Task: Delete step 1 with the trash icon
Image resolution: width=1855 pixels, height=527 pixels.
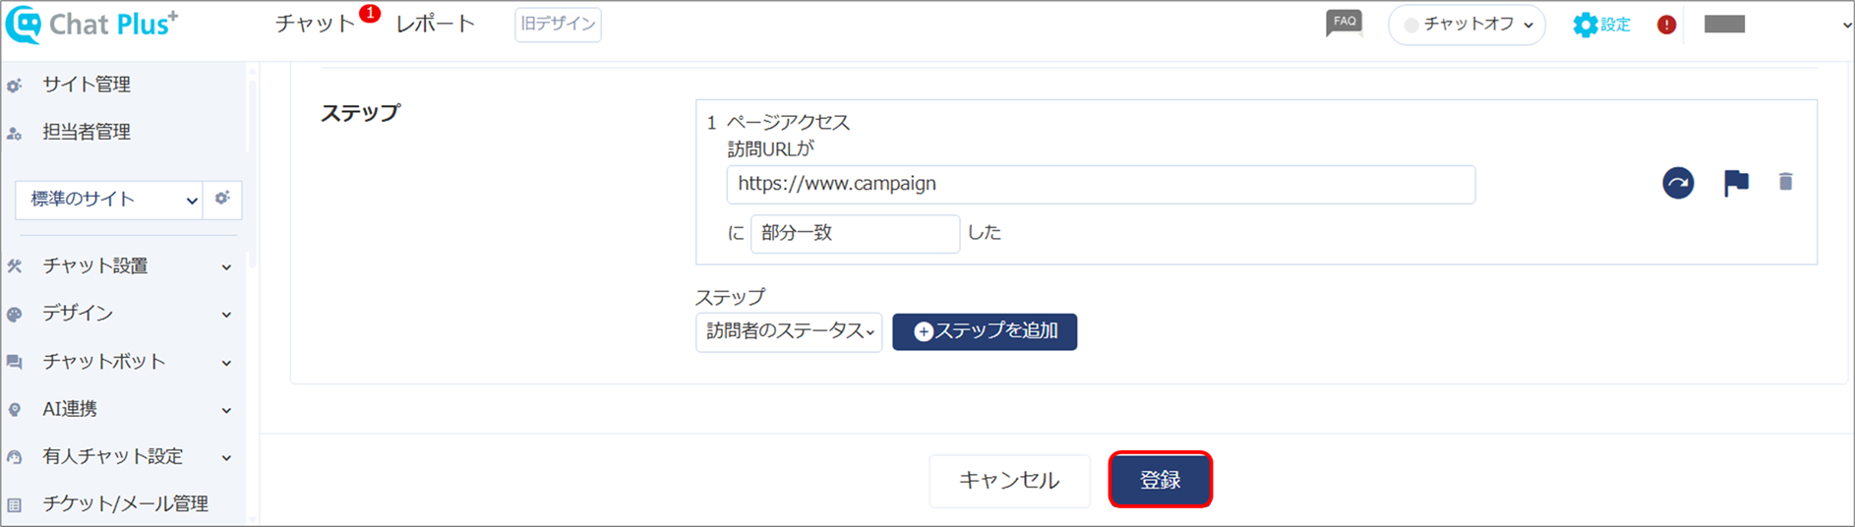Action: click(1785, 182)
